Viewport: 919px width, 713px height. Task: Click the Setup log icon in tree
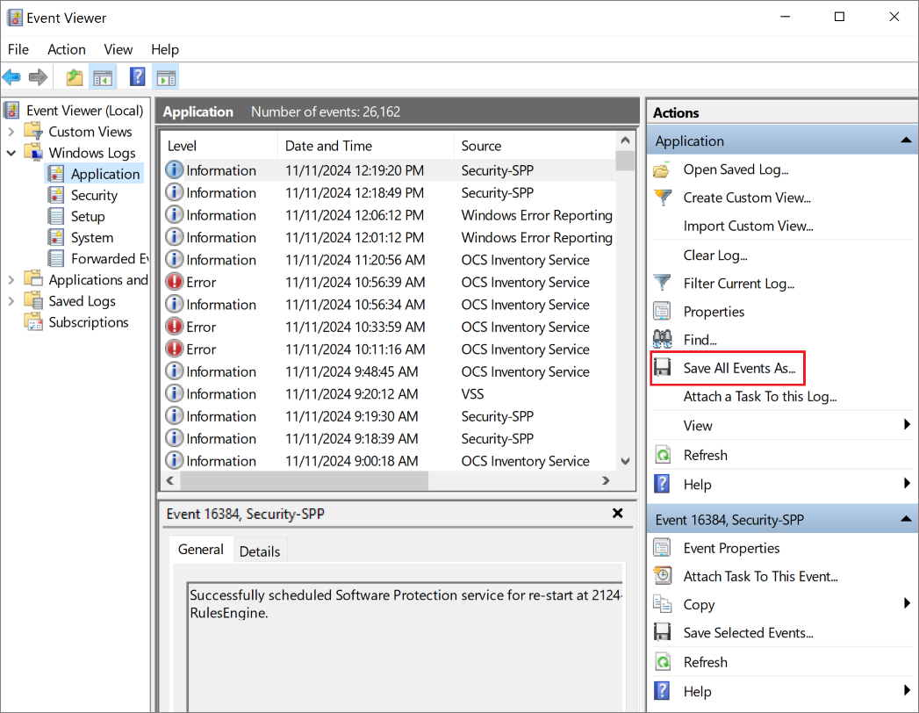(56, 216)
